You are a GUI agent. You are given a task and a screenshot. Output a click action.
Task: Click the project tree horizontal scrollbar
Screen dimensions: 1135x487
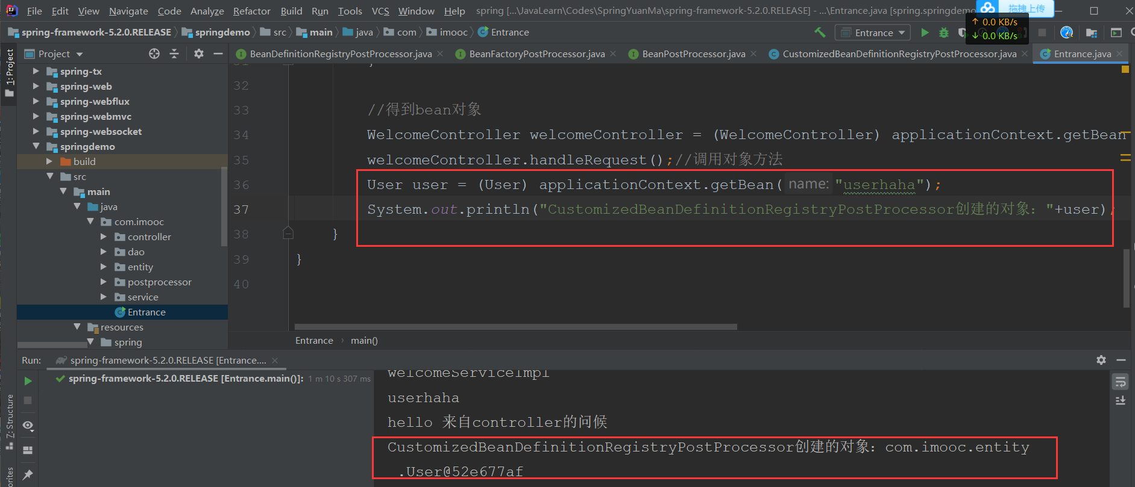[x=52, y=345]
